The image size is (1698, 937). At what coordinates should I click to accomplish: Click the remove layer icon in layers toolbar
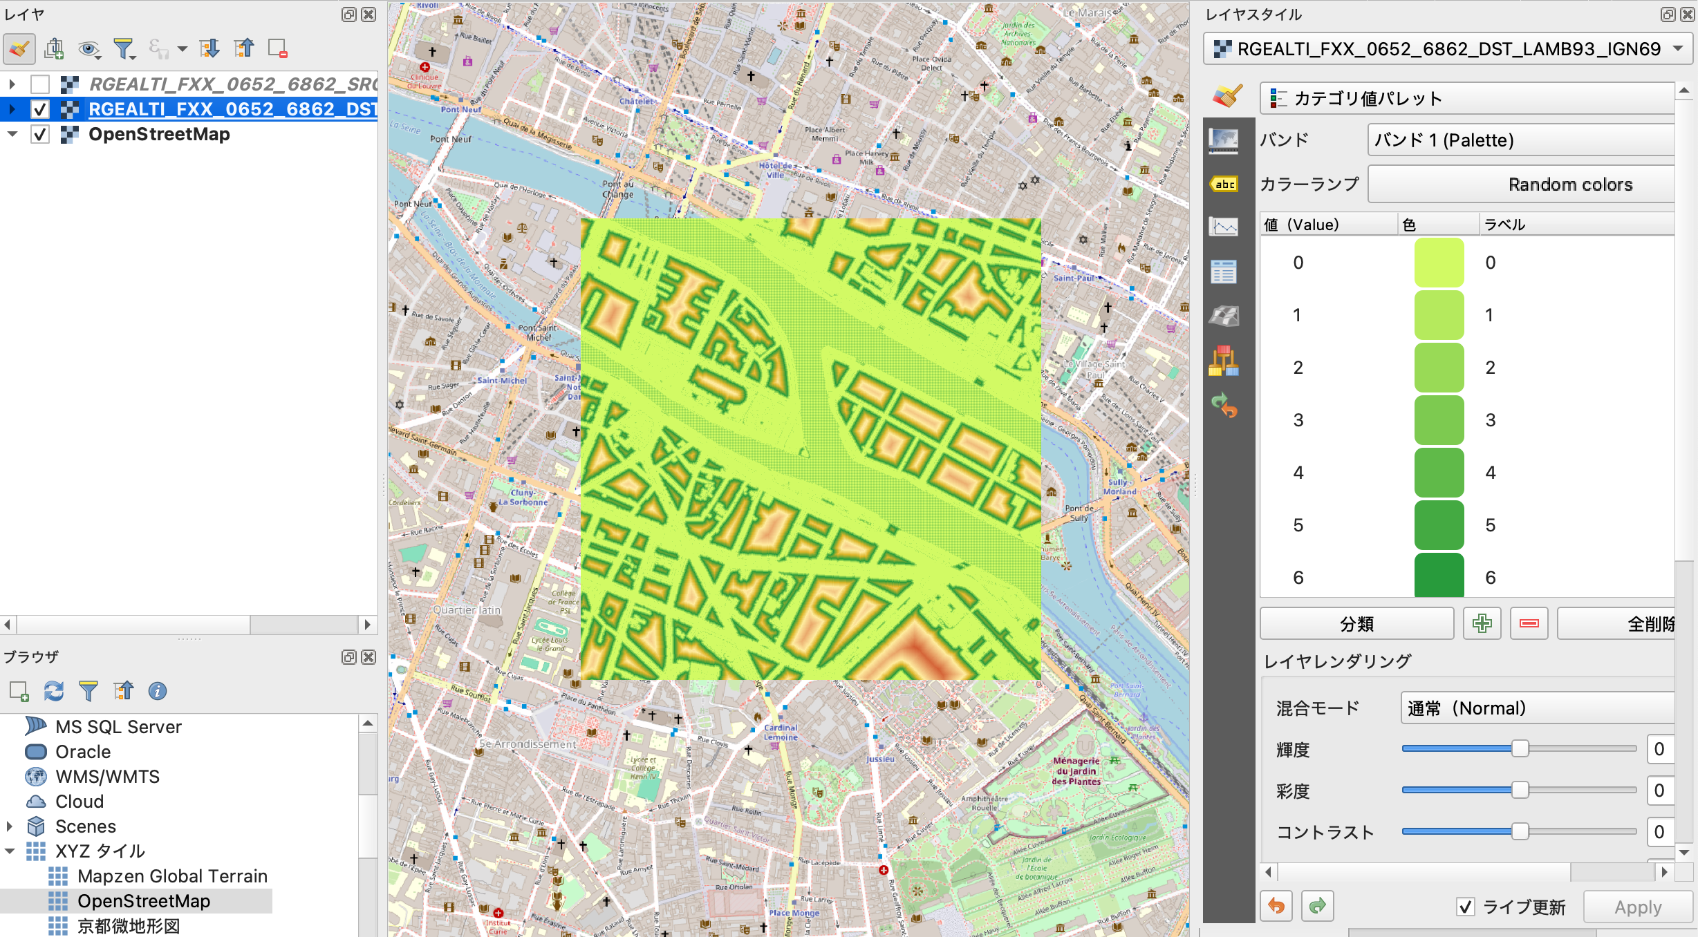[277, 48]
